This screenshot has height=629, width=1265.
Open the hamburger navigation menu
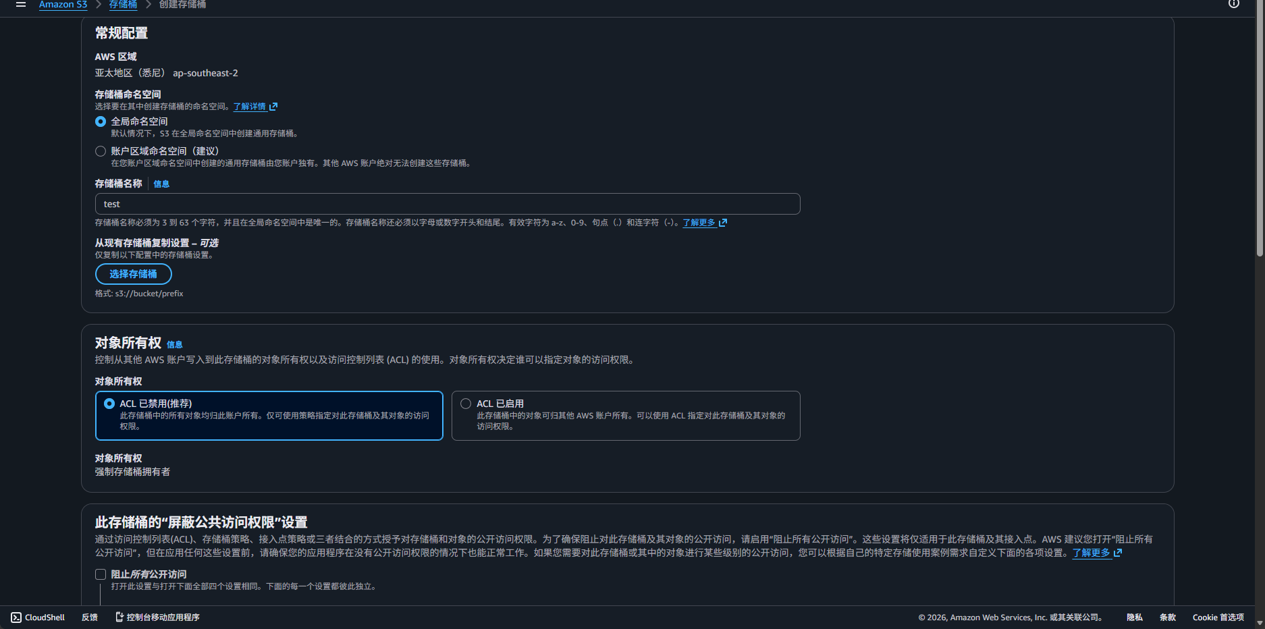pos(21,4)
